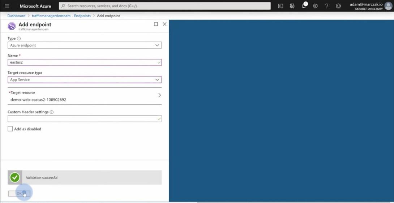Click the demo-web-eastus2-108502692 target resource value
The width and height of the screenshot is (394, 203).
coord(38,100)
